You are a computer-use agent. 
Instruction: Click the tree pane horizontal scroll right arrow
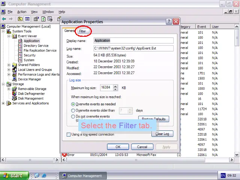[x=57, y=160]
